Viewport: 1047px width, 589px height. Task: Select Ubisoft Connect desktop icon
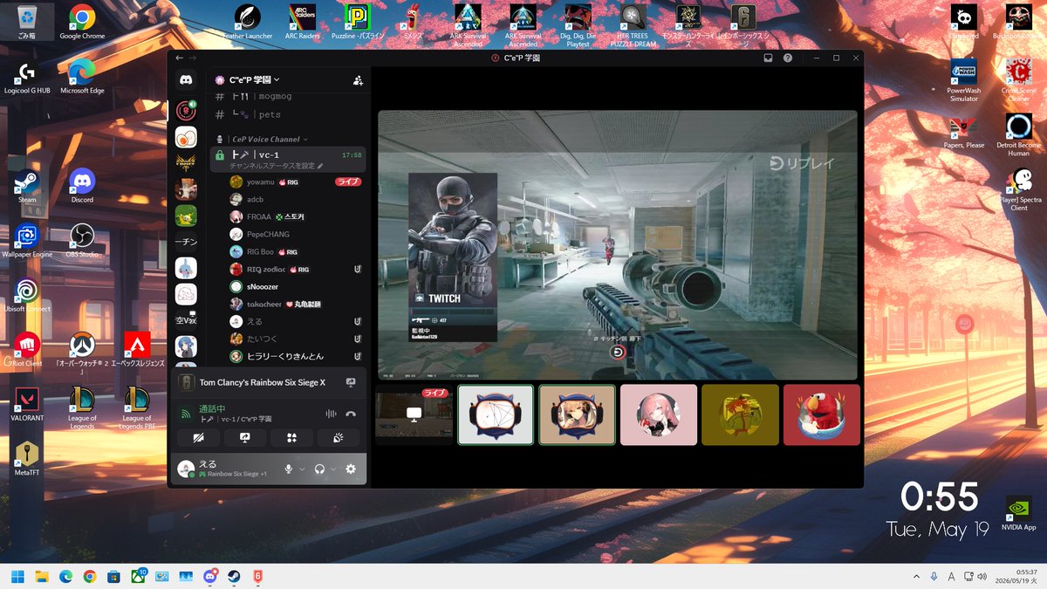coord(27,295)
